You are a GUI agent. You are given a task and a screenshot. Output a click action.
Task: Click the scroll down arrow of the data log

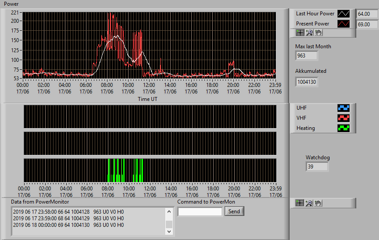(169, 231)
